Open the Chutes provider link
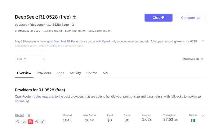 tap(20, 115)
